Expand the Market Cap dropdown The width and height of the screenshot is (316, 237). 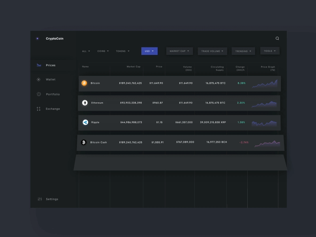tap(179, 51)
